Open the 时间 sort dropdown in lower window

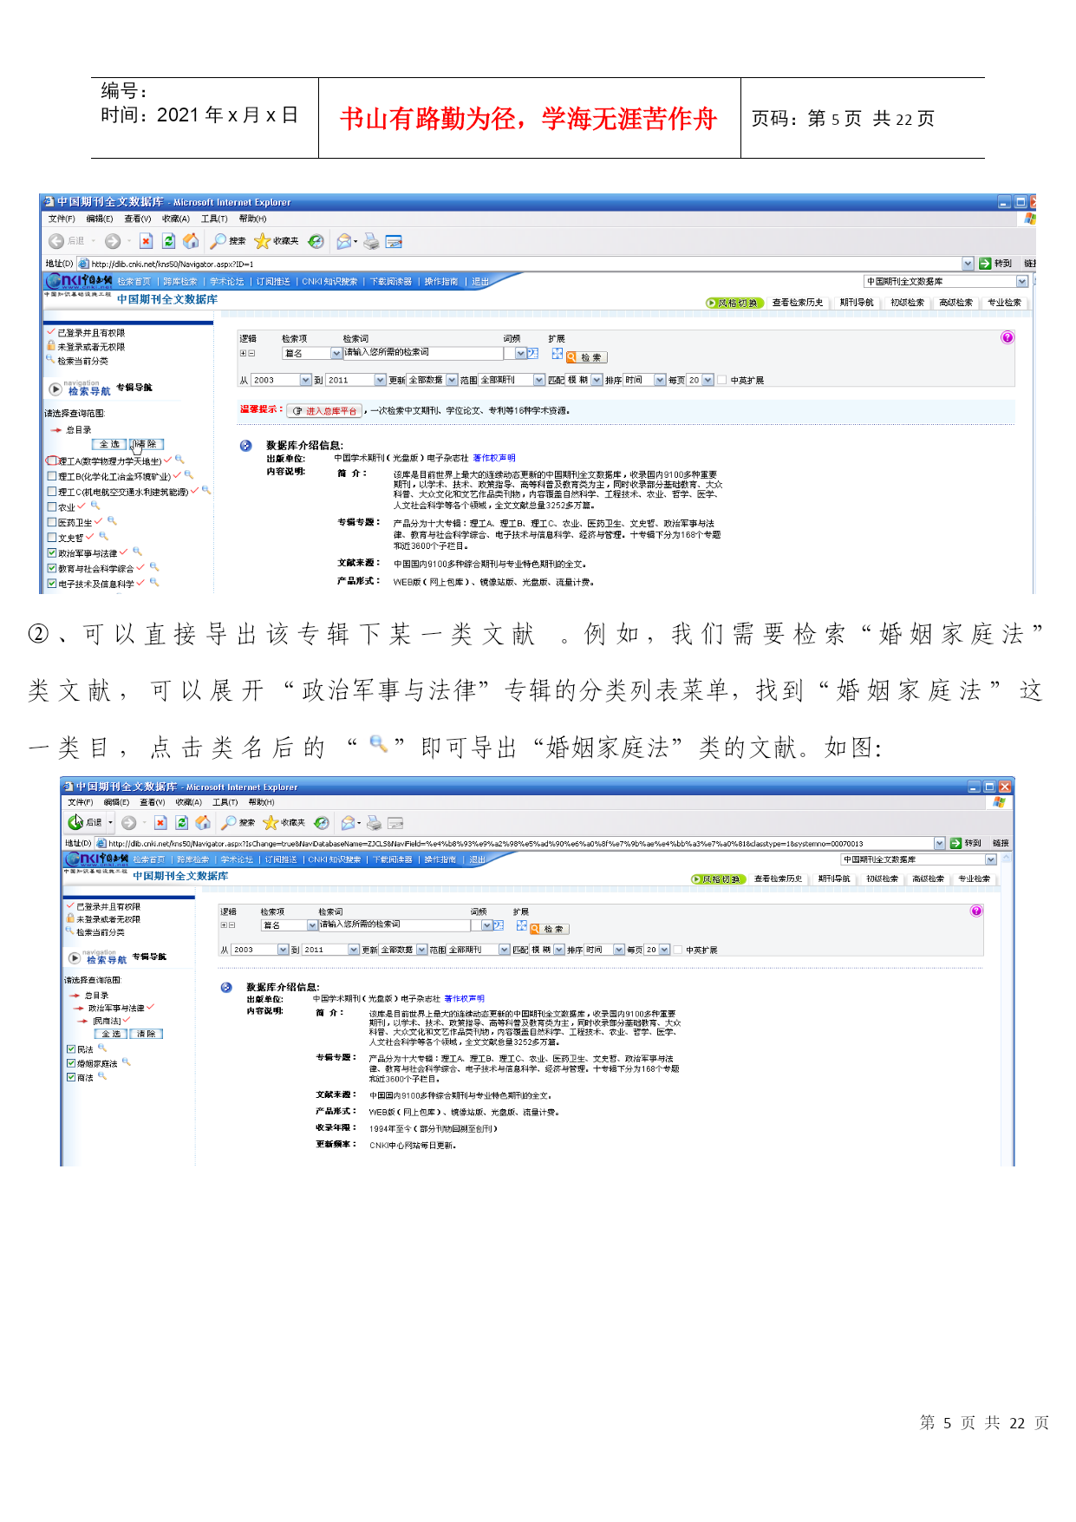(x=619, y=950)
